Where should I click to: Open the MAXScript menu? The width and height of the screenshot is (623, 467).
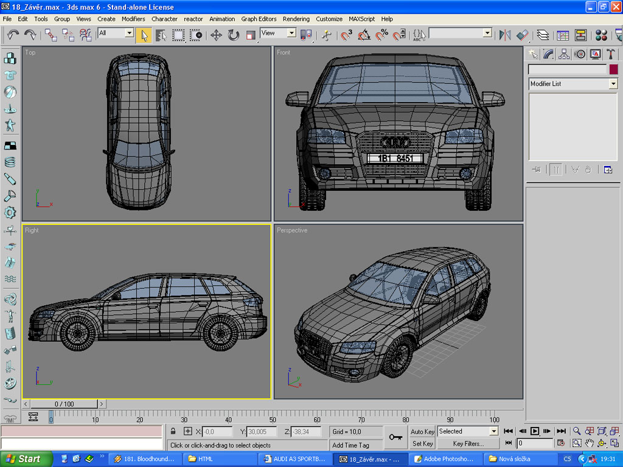pos(361,19)
